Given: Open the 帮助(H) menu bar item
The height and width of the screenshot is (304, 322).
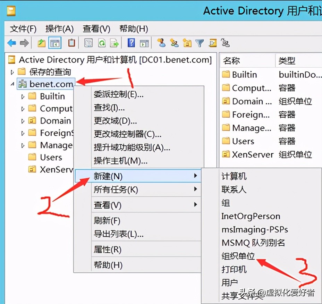Looking at the screenshot, I should point(134,29).
